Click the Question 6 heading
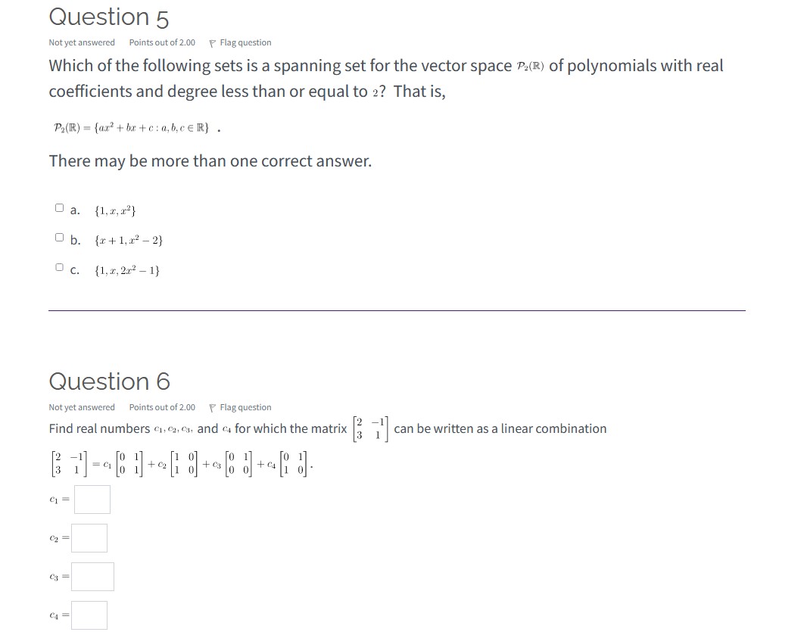Screen dimensions: 804x635 pyautogui.click(x=108, y=381)
